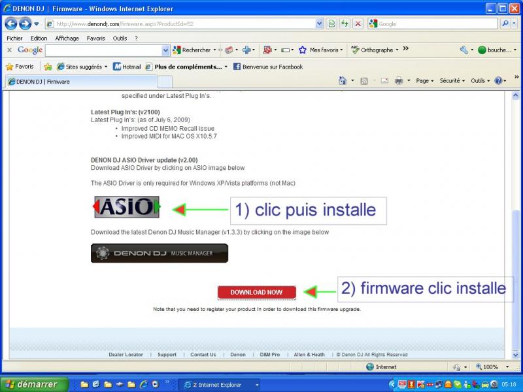Click the Google toolbar search field
The height and width of the screenshot is (392, 523).
pyautogui.click(x=103, y=50)
